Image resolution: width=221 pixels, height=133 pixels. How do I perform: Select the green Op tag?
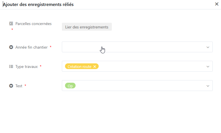(70, 86)
